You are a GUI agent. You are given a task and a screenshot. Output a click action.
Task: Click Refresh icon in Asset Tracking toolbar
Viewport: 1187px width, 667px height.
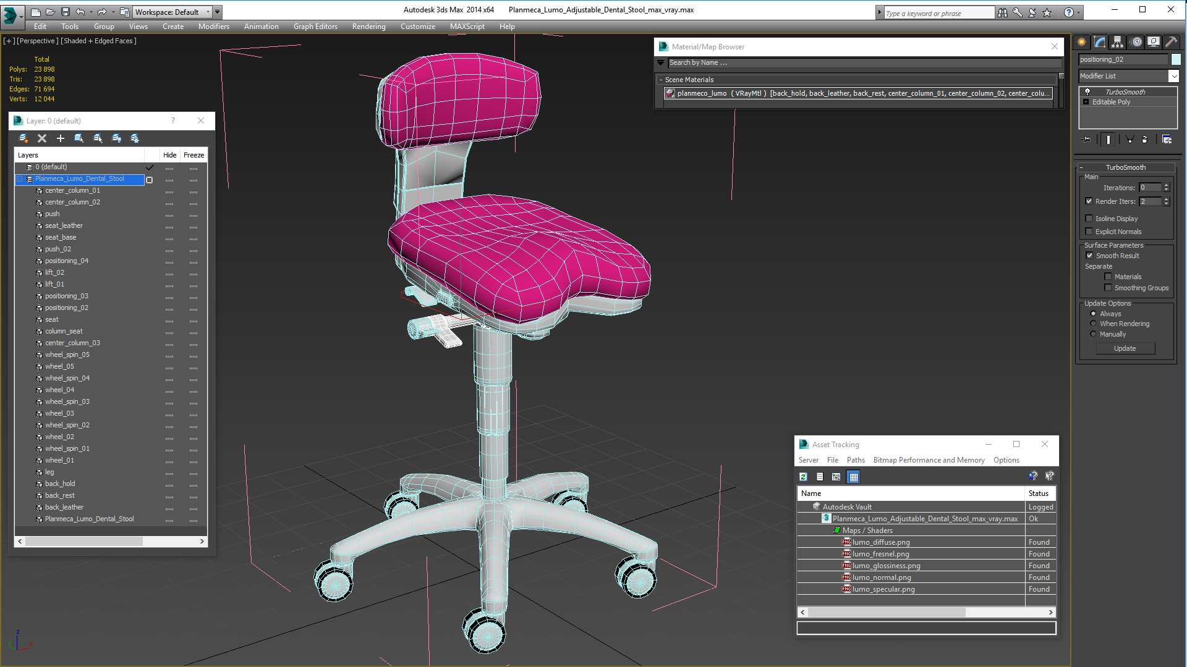tap(803, 477)
